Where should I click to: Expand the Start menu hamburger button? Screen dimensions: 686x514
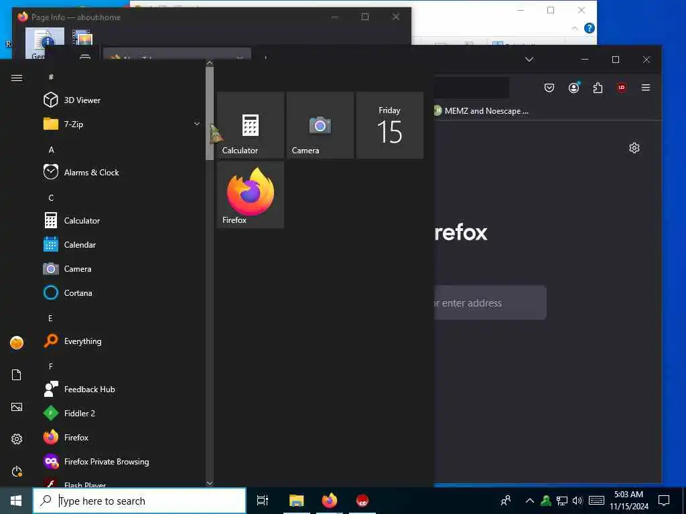[x=17, y=78]
